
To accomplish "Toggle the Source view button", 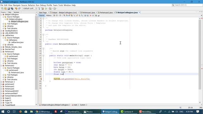I will [42, 16].
